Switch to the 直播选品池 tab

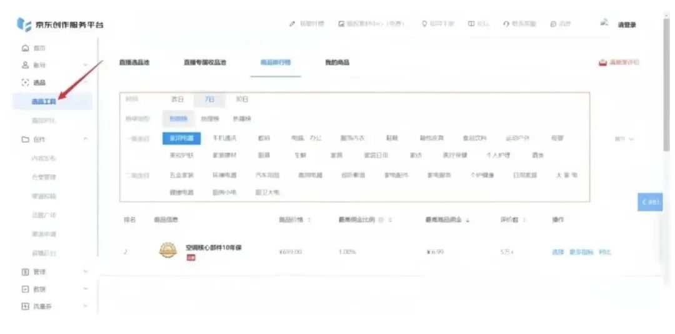(x=134, y=62)
